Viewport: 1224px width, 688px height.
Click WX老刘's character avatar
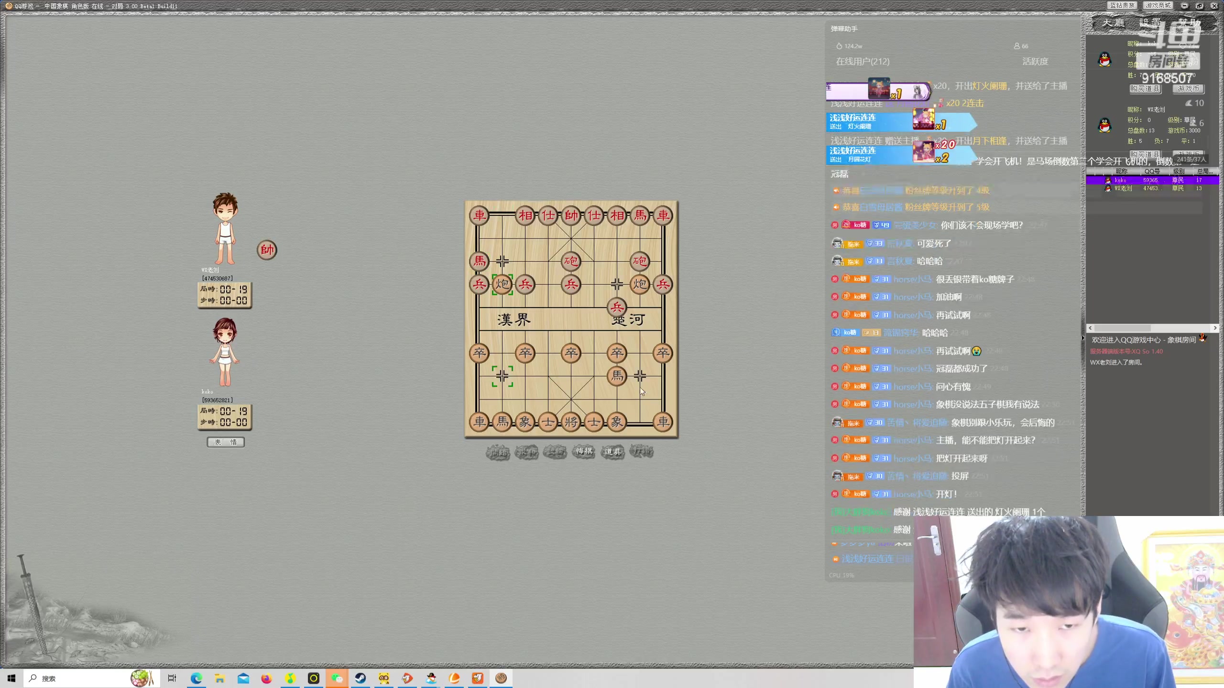[x=225, y=228]
